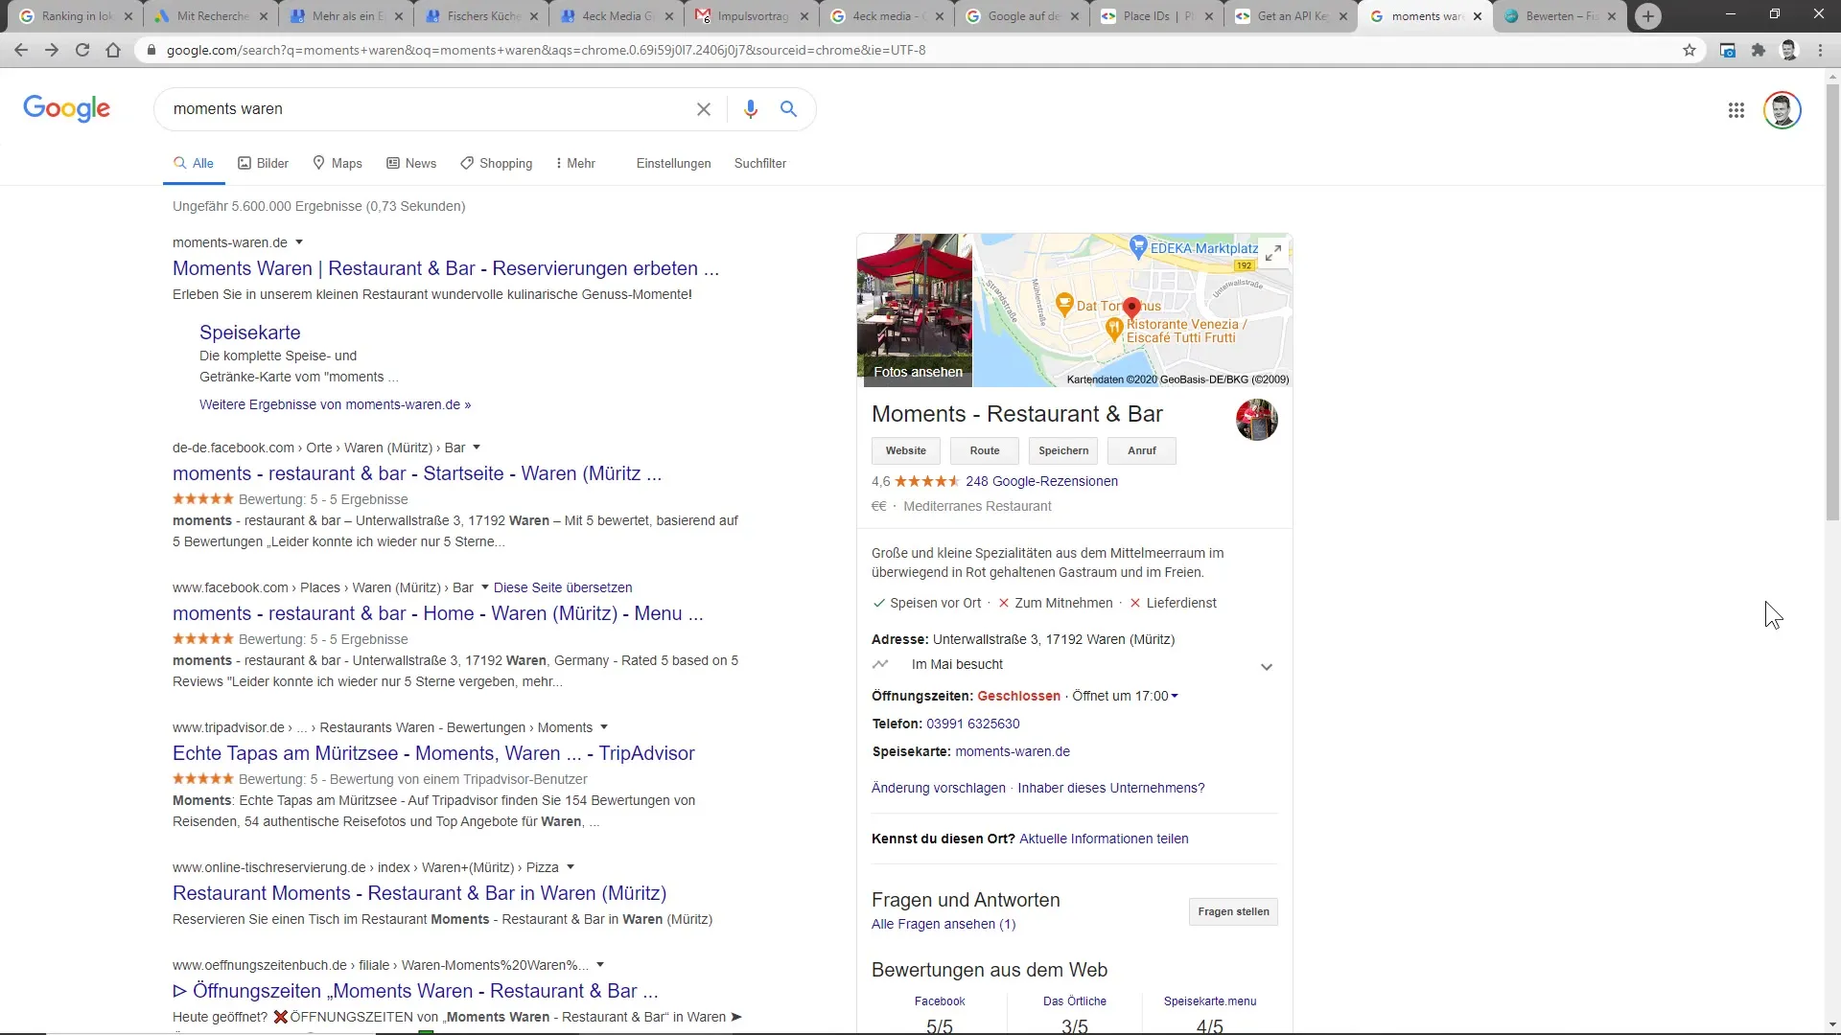The image size is (1841, 1035).
Task: Click into the Google search input field
Action: click(427, 109)
